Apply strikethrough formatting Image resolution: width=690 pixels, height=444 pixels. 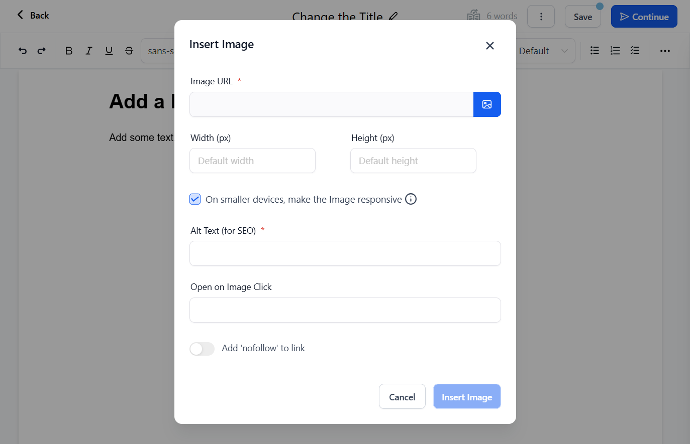click(129, 51)
